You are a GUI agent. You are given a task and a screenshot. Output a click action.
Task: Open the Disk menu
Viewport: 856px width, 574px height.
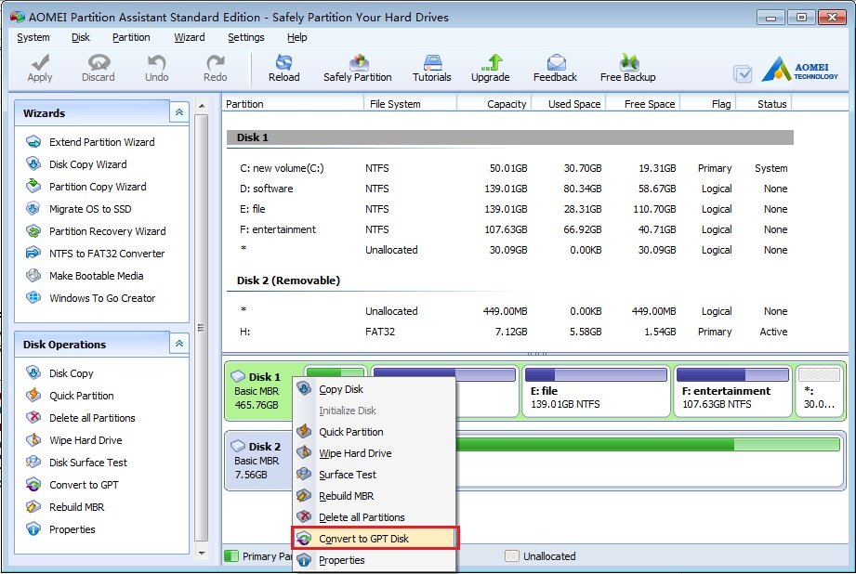[x=80, y=38]
